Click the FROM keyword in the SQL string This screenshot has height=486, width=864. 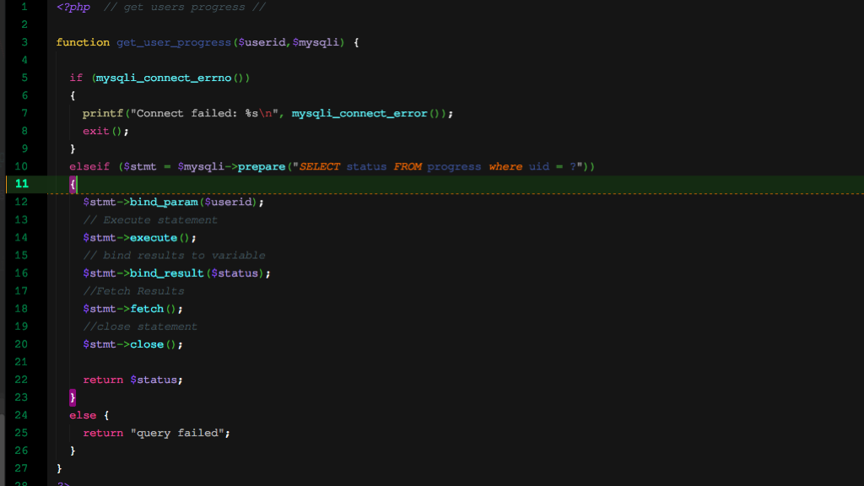tap(408, 166)
